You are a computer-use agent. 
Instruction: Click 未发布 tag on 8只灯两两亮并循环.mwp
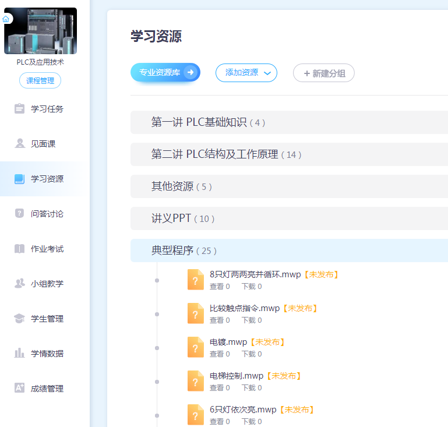point(321,274)
